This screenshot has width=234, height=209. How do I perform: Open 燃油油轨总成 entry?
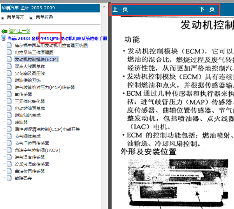pyautogui.click(x=28, y=115)
